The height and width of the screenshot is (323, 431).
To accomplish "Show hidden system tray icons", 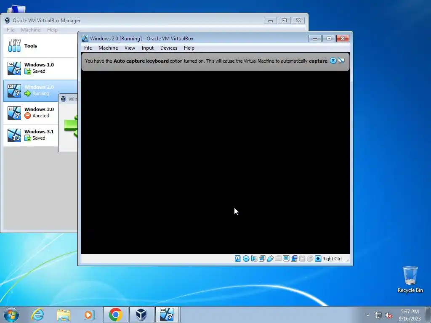I will (368, 315).
